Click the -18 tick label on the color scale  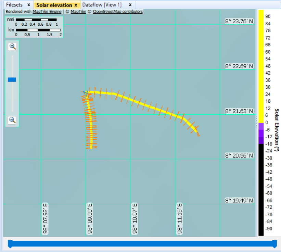tap(269, 144)
